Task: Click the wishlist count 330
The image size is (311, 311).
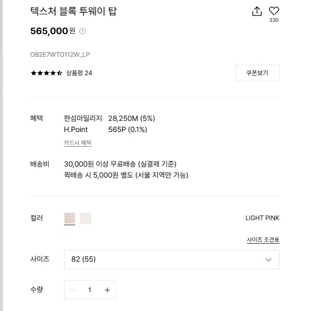Action: (274, 20)
